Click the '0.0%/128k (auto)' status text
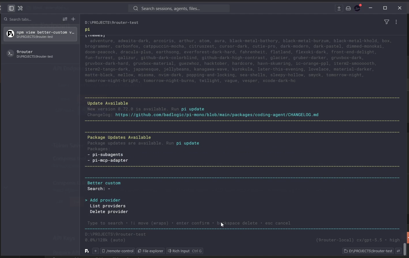The image size is (409, 258). click(105, 240)
